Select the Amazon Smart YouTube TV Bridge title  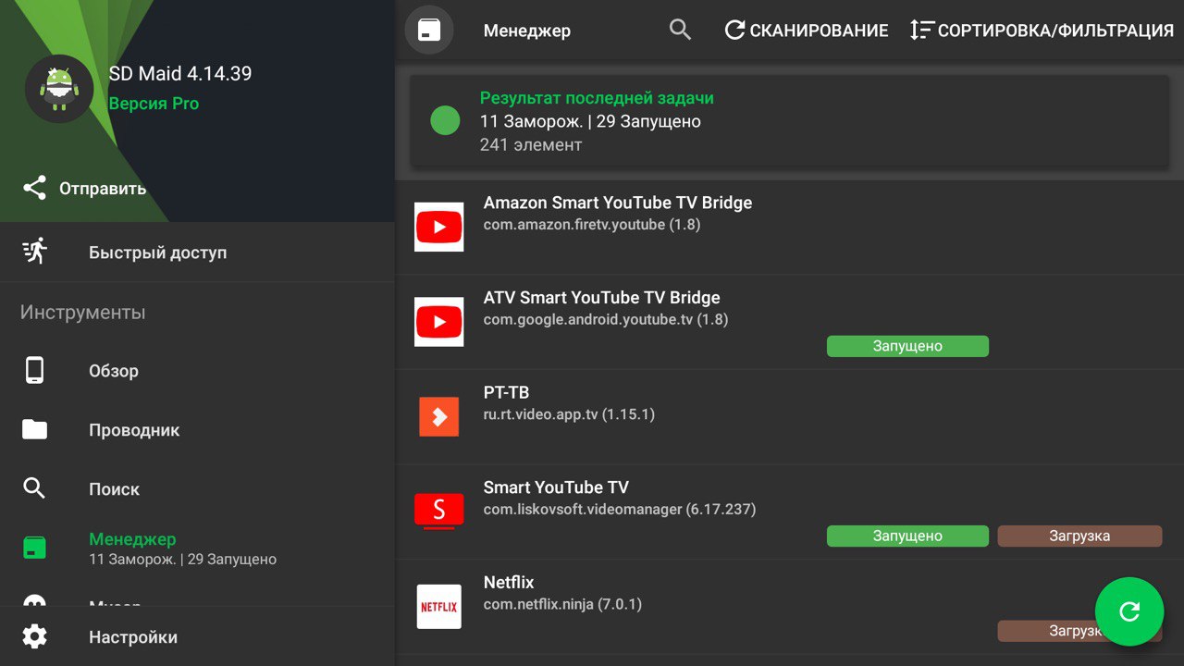[x=618, y=203]
